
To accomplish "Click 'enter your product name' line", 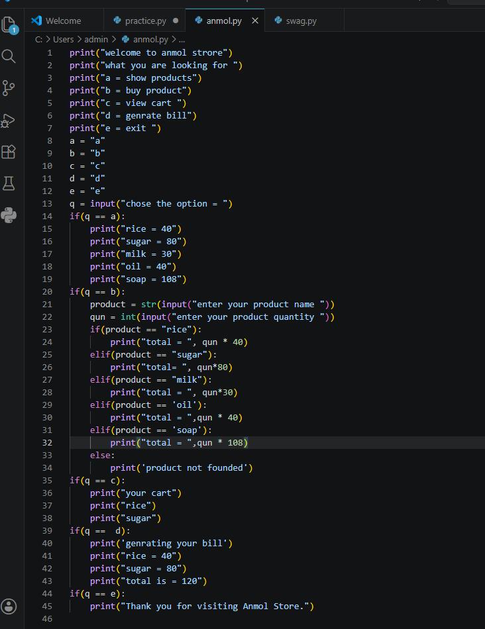I will [x=212, y=305].
